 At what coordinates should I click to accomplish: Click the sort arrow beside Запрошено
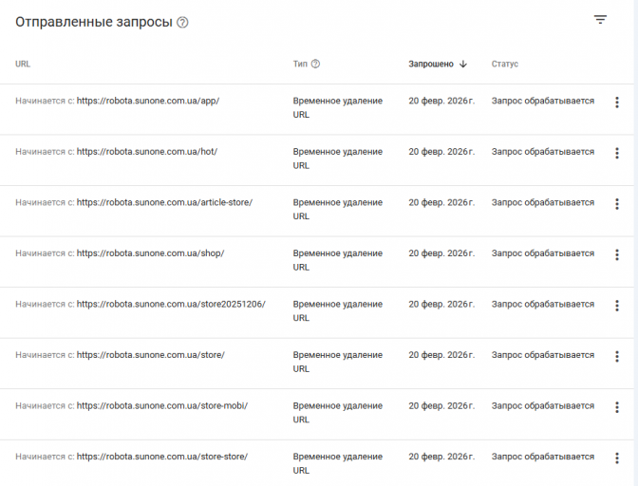pos(463,65)
